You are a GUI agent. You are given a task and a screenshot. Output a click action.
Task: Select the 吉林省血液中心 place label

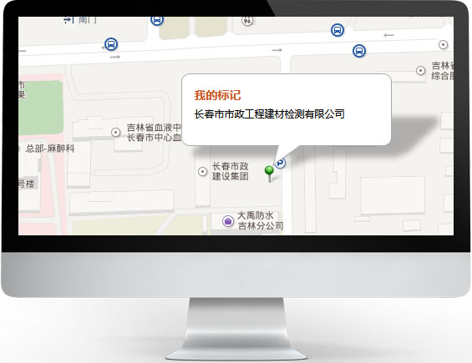(154, 133)
